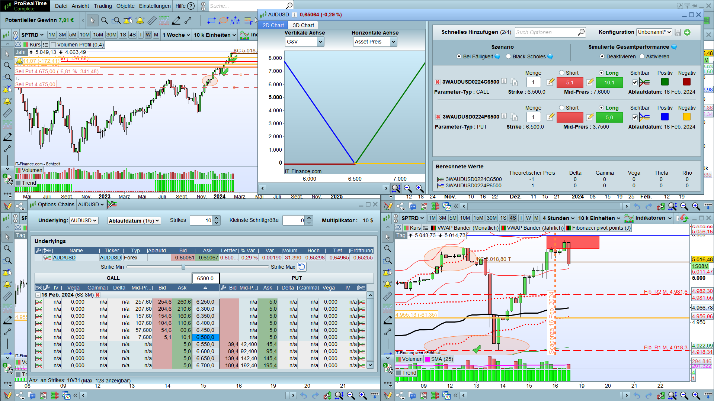
Task: Open the Trading menu
Action: click(x=103, y=6)
